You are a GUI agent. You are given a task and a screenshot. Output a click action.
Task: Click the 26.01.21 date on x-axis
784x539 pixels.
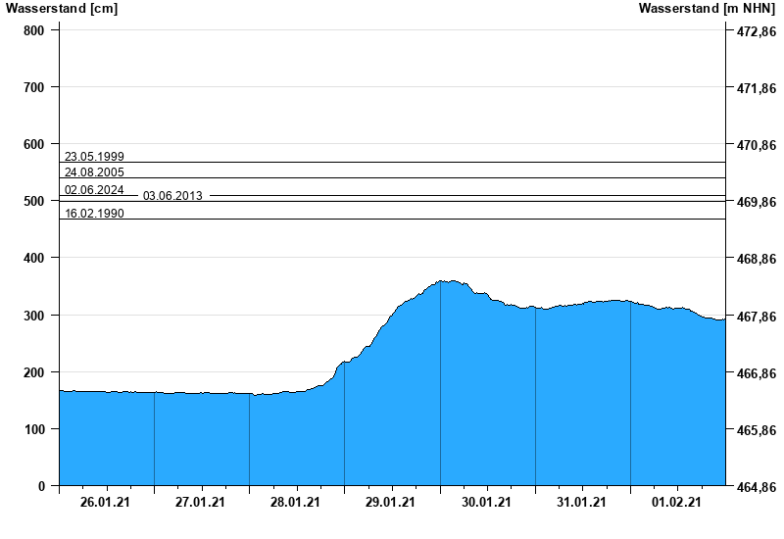pyautogui.click(x=105, y=503)
